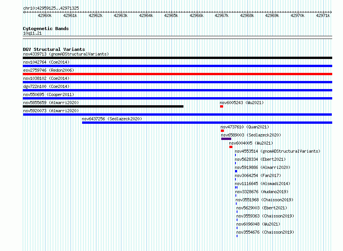Screen dimensions: 343x251
Task: Click the 42963k ruler tick label
Action: coord(121,15)
